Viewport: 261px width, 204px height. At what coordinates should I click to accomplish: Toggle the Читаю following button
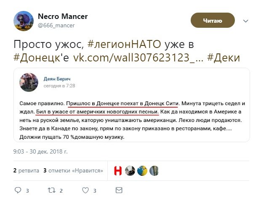(x=213, y=21)
